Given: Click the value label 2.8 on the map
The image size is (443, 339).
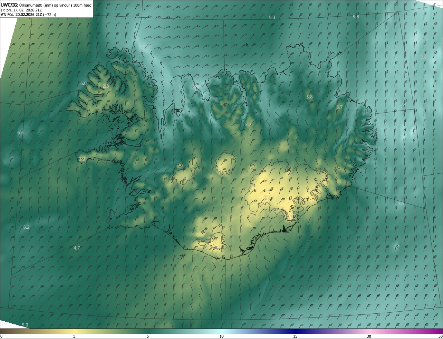Looking at the screenshot, I should pos(106,86).
